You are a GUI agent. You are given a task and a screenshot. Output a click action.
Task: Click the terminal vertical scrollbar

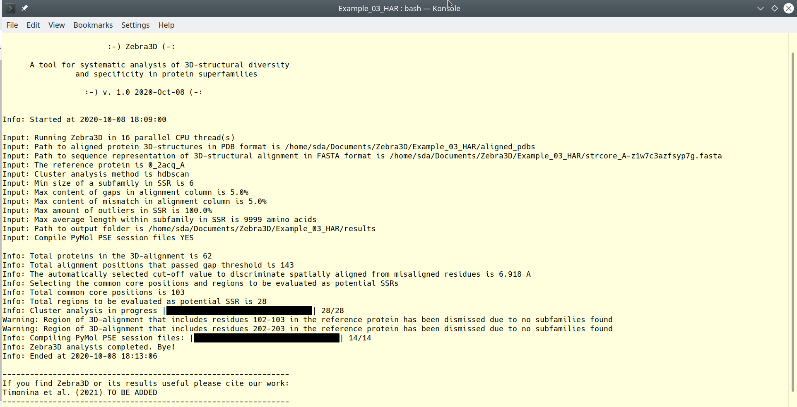click(x=792, y=221)
